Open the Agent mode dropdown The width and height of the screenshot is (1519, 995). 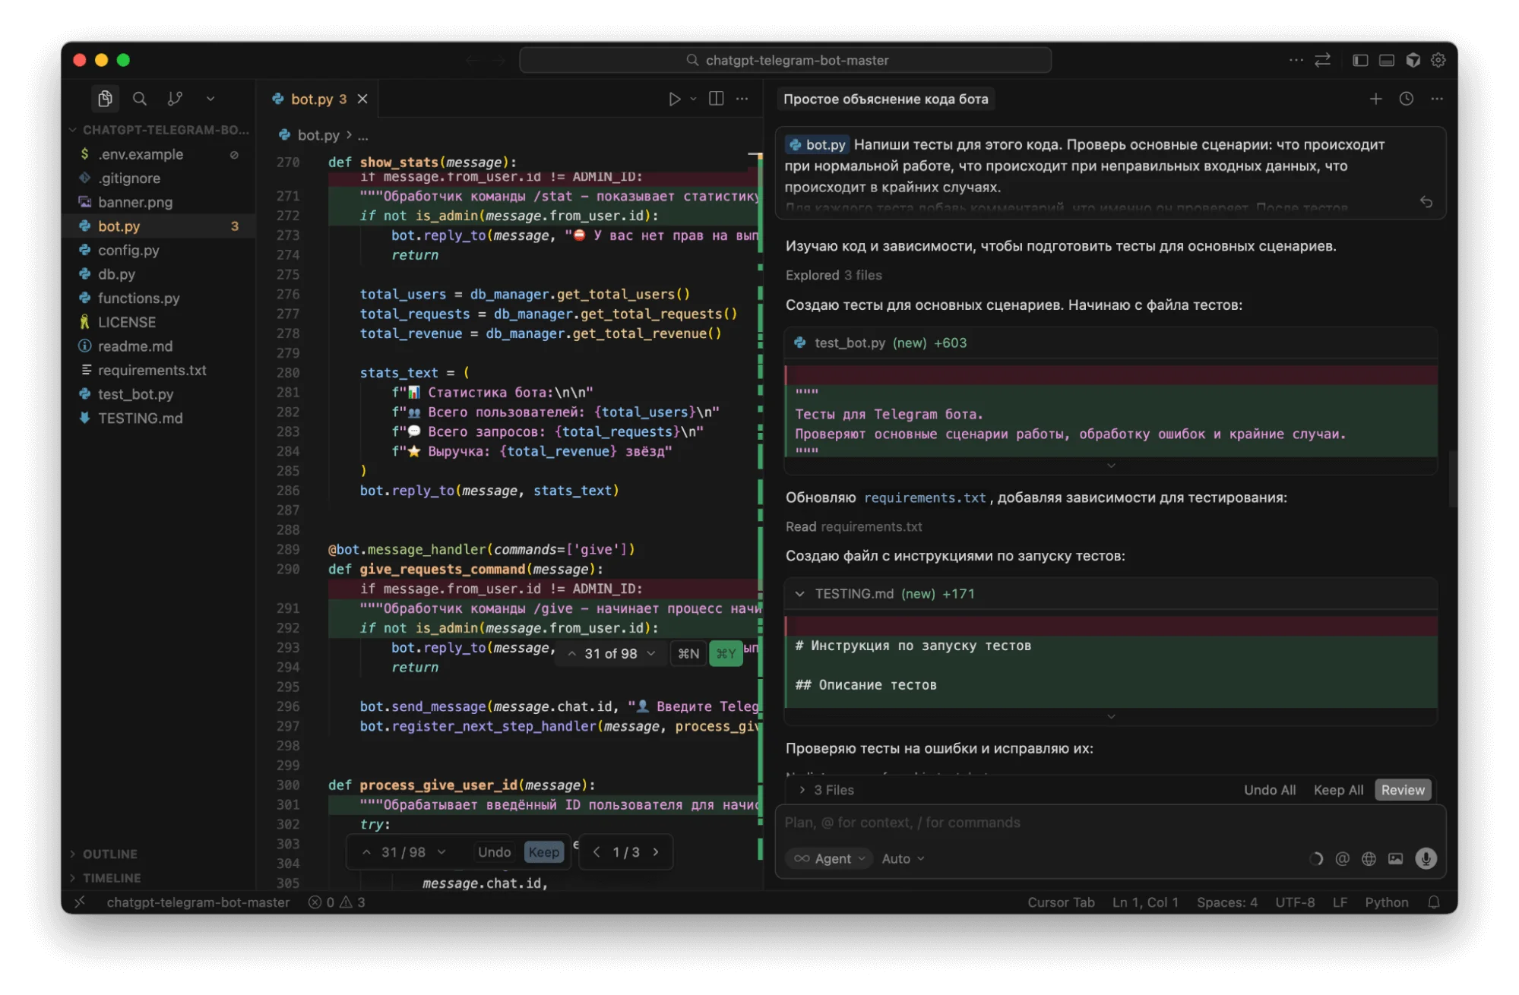pyautogui.click(x=830, y=858)
